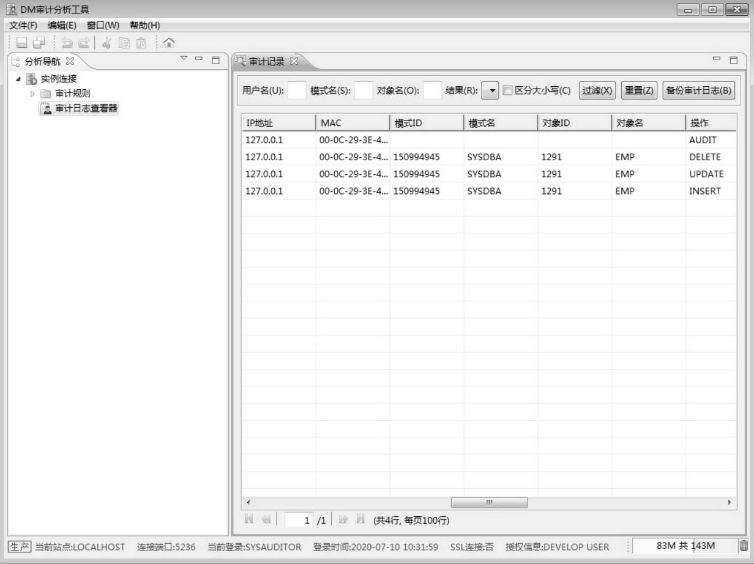Click the Save All toolbar icon
Screen dimensions: 754x564
(x=39, y=43)
